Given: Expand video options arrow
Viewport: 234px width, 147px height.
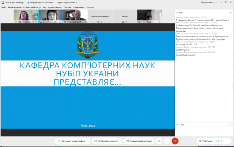Looking at the screenshot, I should point(121,141).
